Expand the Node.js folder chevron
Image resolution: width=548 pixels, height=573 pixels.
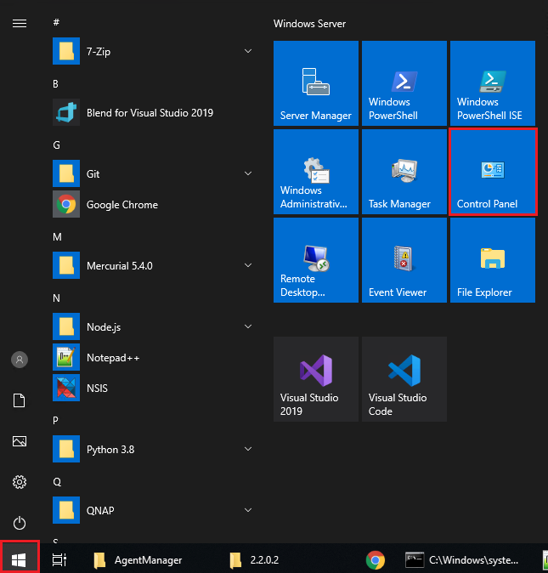(248, 326)
